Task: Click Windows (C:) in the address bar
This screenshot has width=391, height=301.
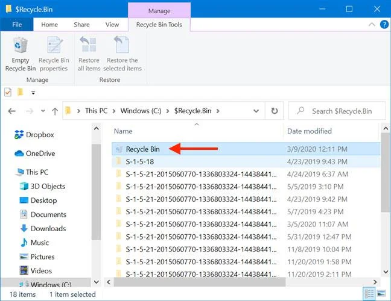Action: pos(141,111)
